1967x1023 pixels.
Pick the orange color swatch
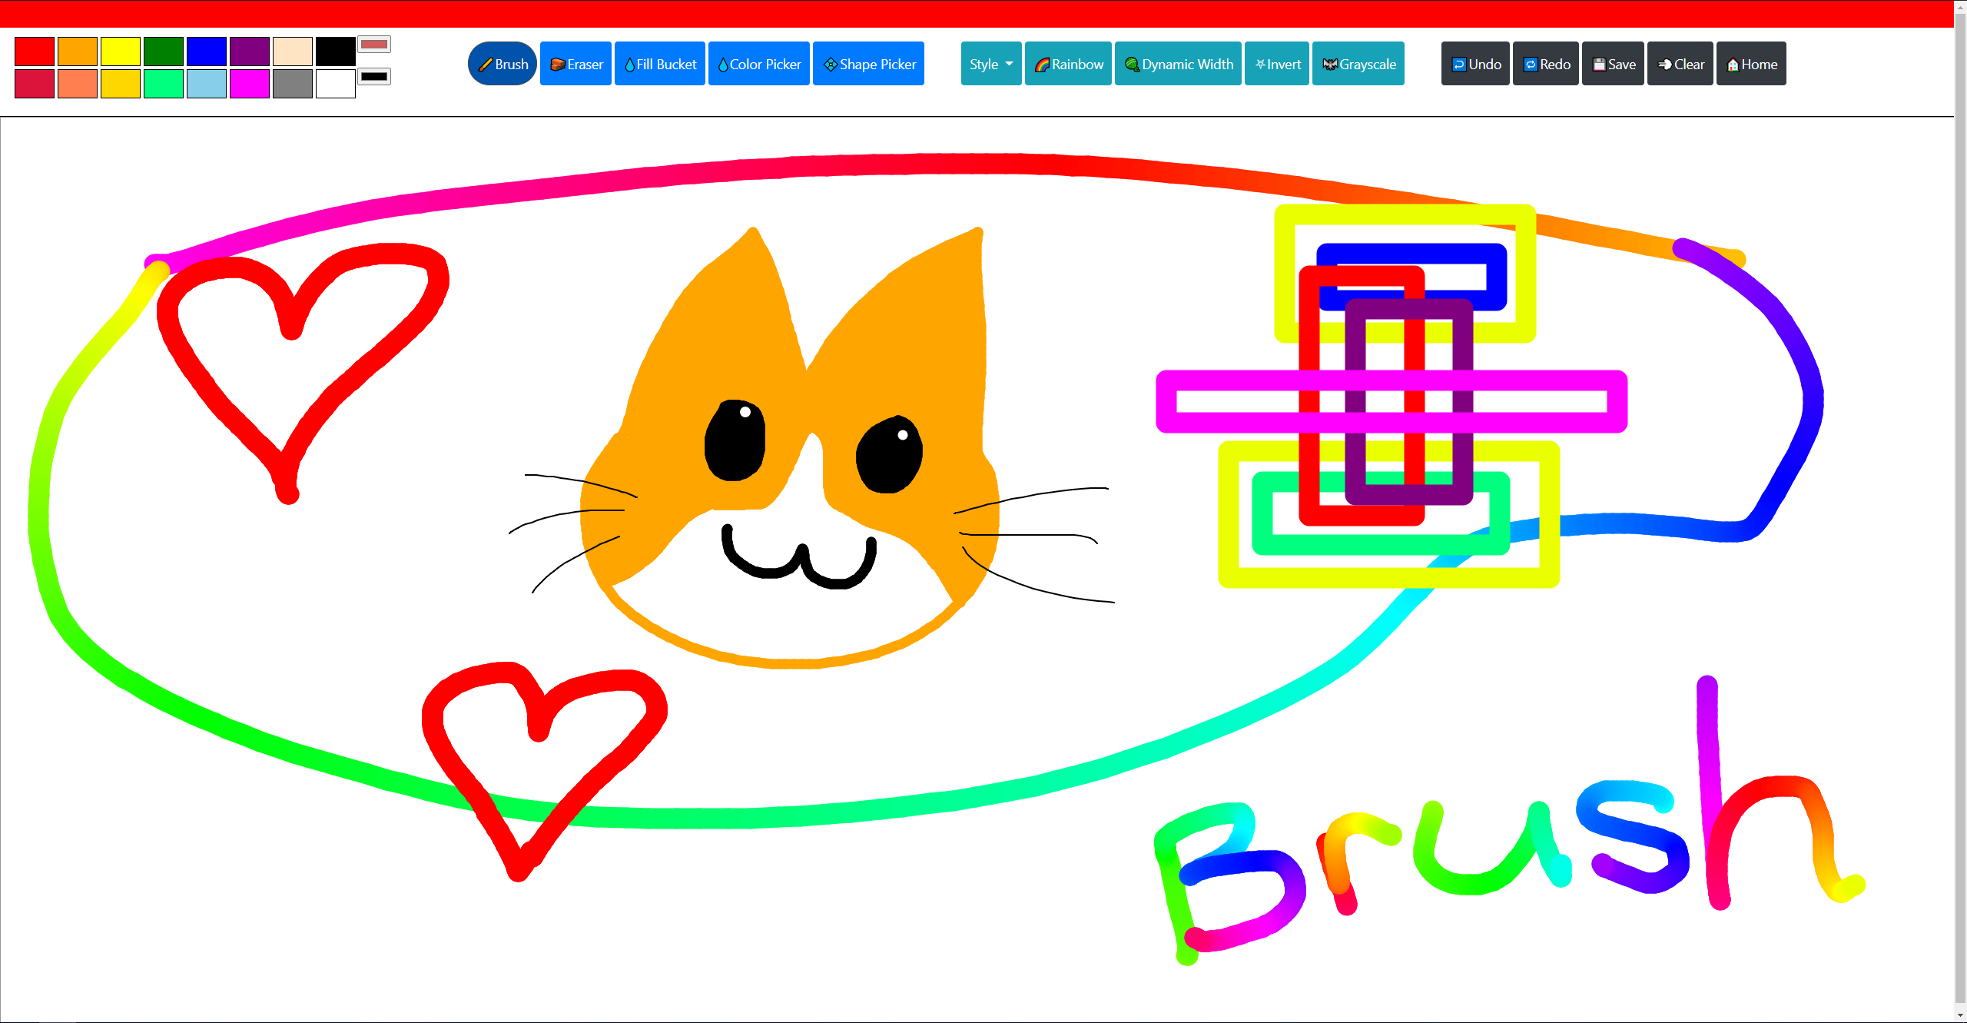click(78, 51)
